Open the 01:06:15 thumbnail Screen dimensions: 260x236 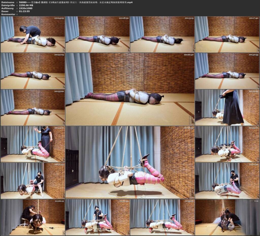[33, 217]
